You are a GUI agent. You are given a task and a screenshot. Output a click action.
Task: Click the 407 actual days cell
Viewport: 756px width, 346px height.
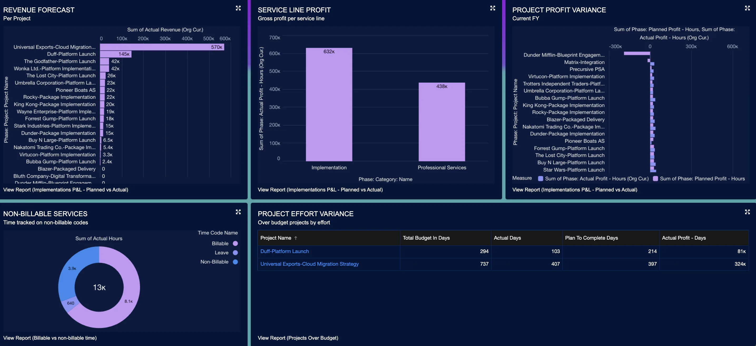point(527,264)
